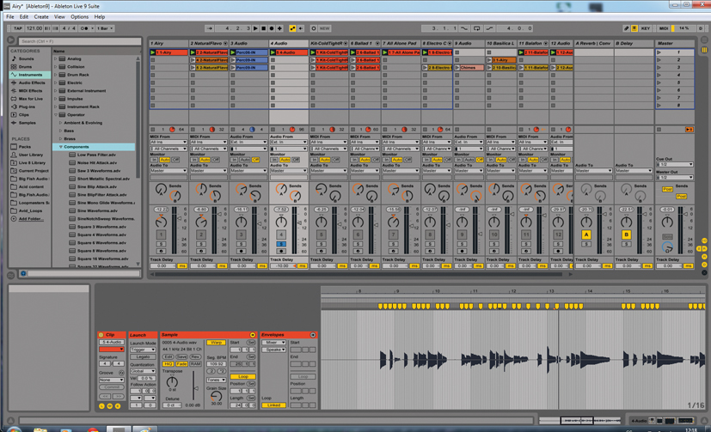Open track 1 MIDI From All Ins dropdown
The height and width of the screenshot is (432, 711).
pos(169,143)
